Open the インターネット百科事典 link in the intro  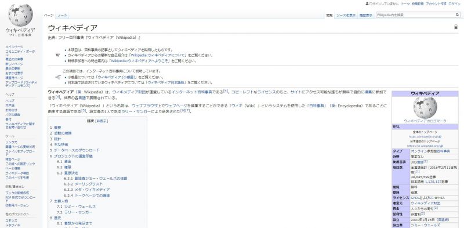click(192, 92)
